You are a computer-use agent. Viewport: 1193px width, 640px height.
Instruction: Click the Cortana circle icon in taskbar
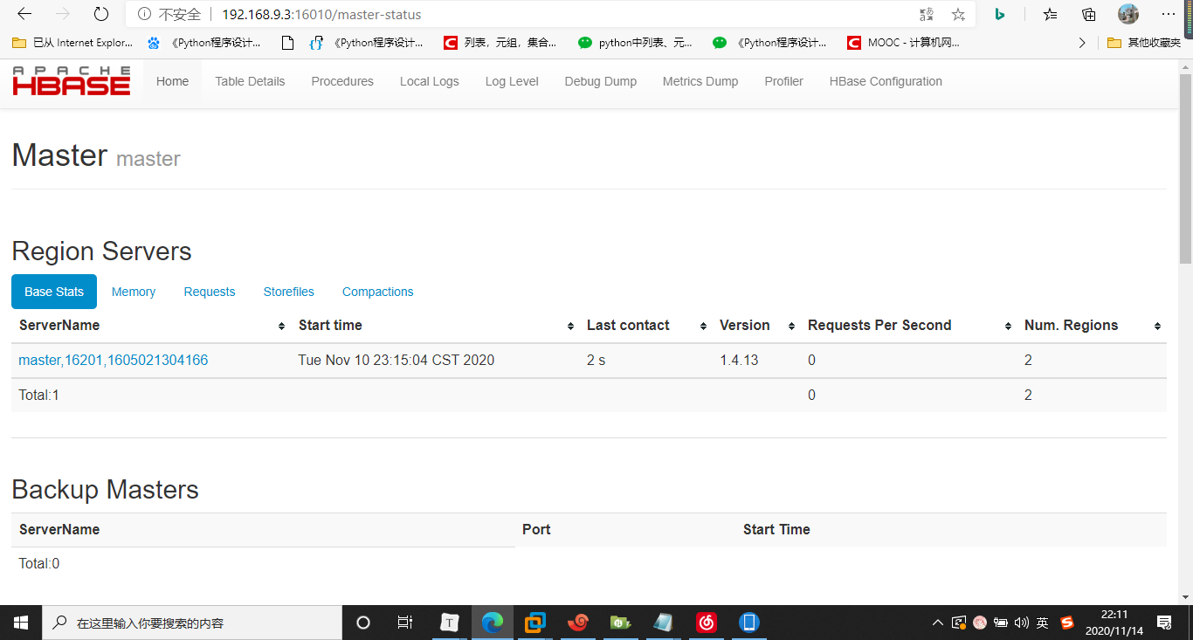pos(363,623)
